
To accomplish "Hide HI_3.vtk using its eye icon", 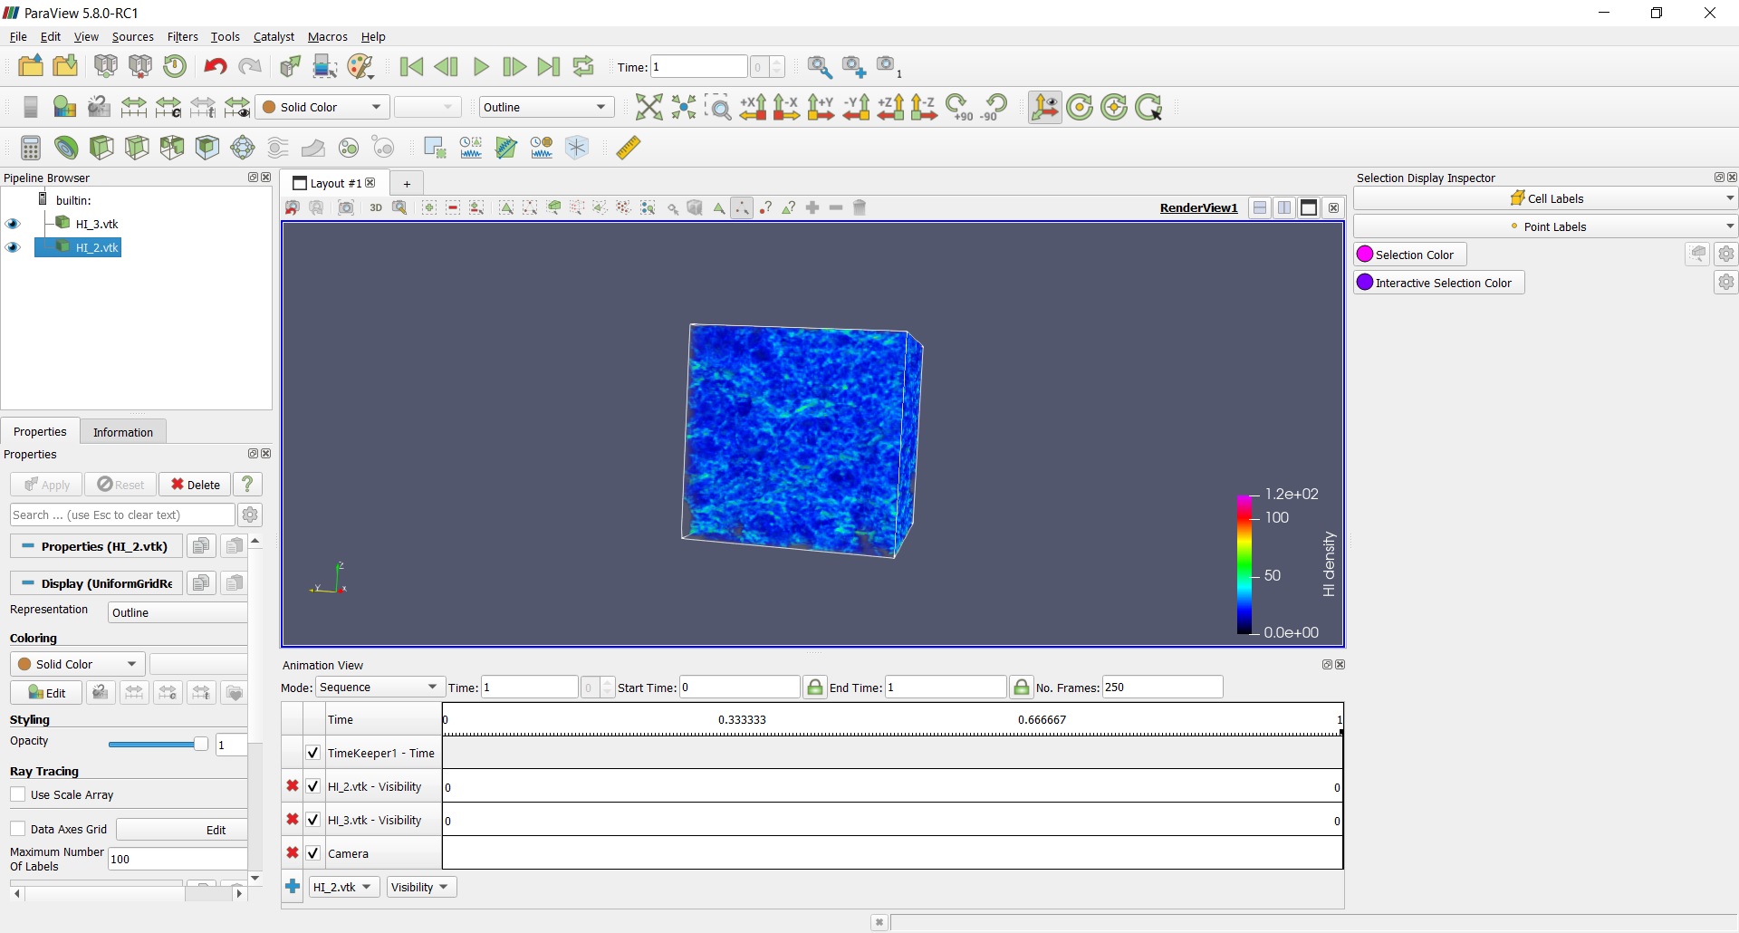I will point(13,224).
